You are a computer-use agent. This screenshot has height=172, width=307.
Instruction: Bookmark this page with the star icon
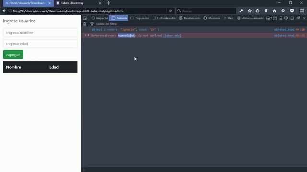[250, 11]
